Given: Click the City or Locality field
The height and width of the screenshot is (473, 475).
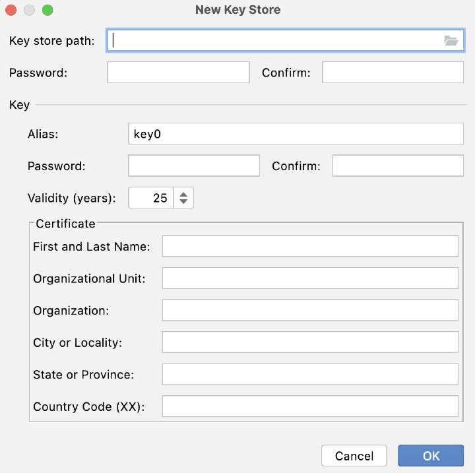Looking at the screenshot, I should 310,342.
